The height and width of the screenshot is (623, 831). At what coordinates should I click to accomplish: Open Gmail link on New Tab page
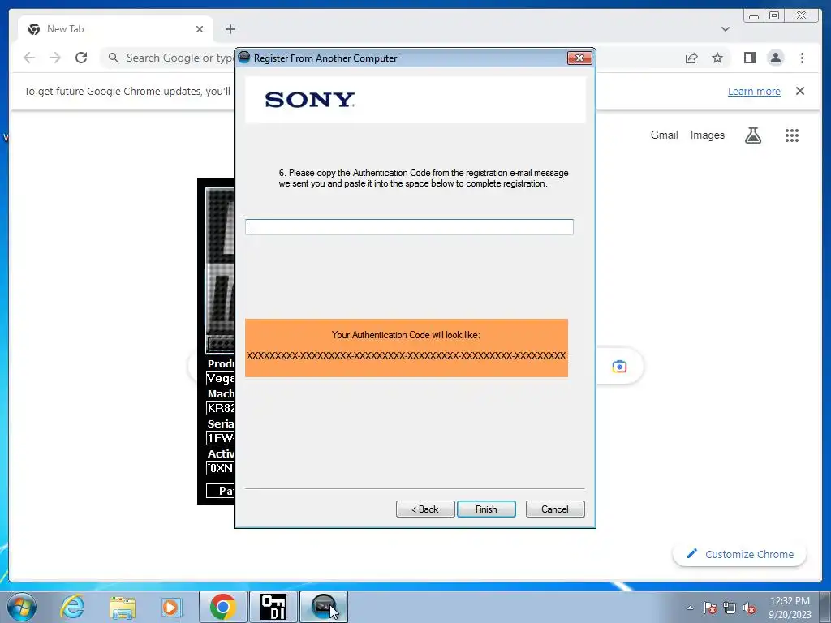point(664,135)
